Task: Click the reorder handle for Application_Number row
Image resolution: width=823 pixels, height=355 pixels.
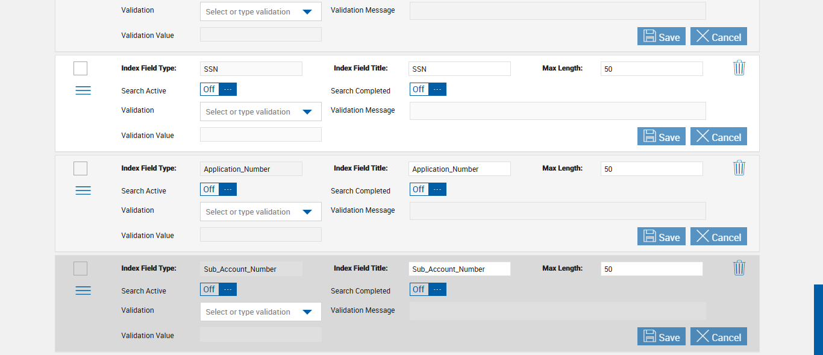Action: tap(83, 190)
